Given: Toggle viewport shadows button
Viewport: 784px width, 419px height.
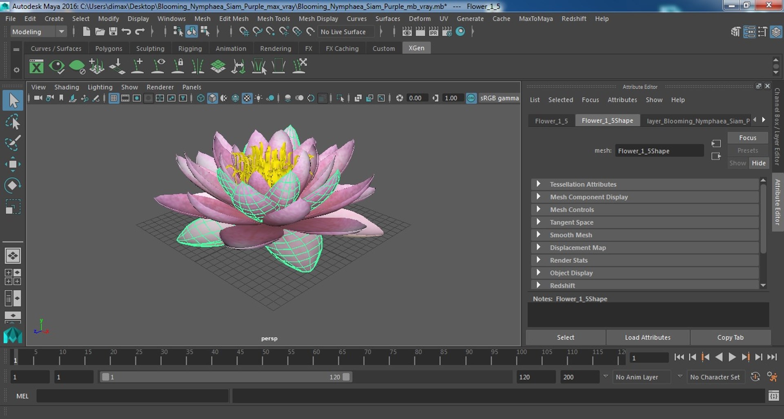Looking at the screenshot, I should (270, 98).
